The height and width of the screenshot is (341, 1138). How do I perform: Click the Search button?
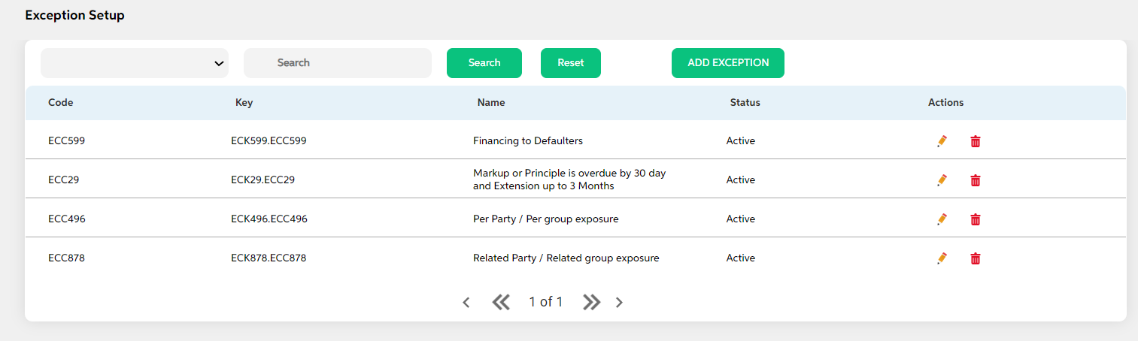[484, 63]
